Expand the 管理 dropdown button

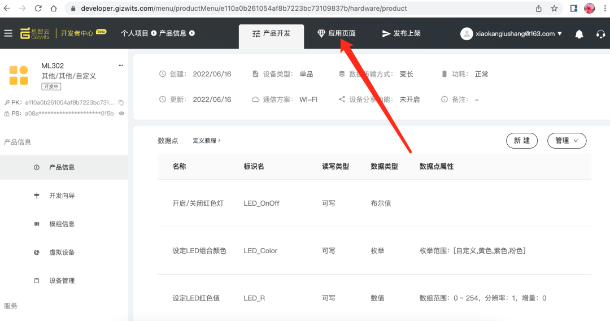[x=567, y=141]
